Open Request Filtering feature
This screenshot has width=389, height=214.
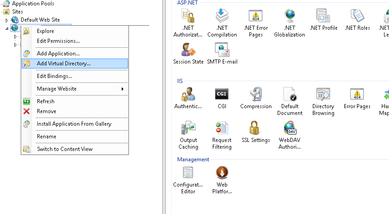point(222,135)
